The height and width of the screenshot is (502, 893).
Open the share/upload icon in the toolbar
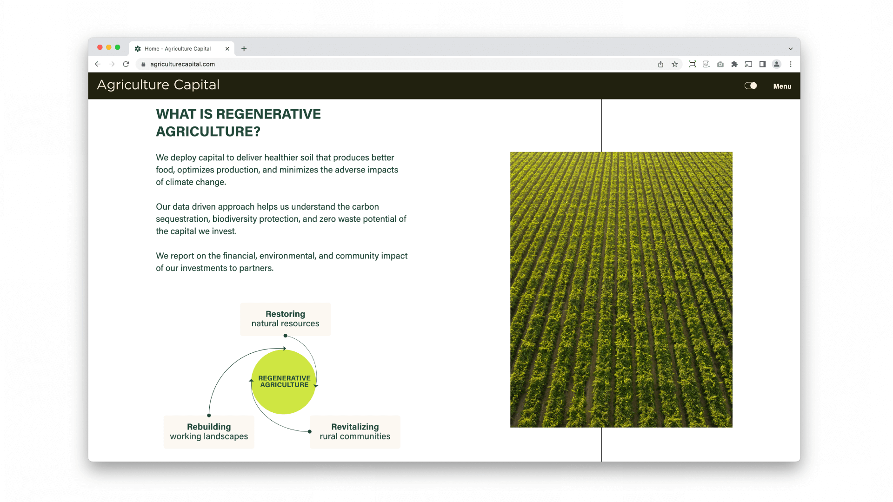point(660,64)
